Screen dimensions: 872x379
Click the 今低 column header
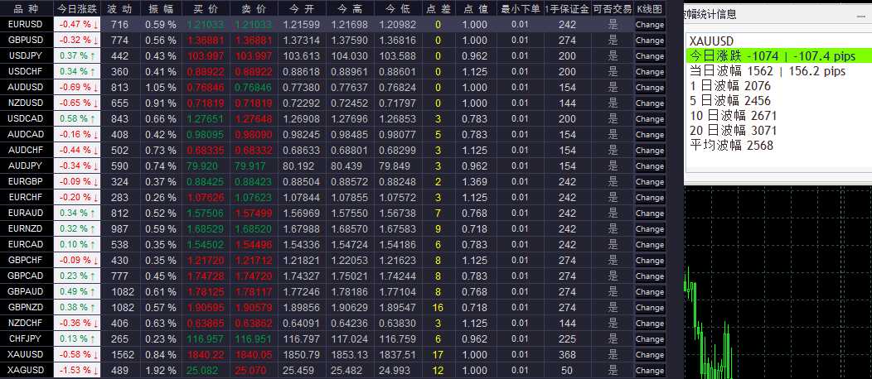(x=398, y=9)
